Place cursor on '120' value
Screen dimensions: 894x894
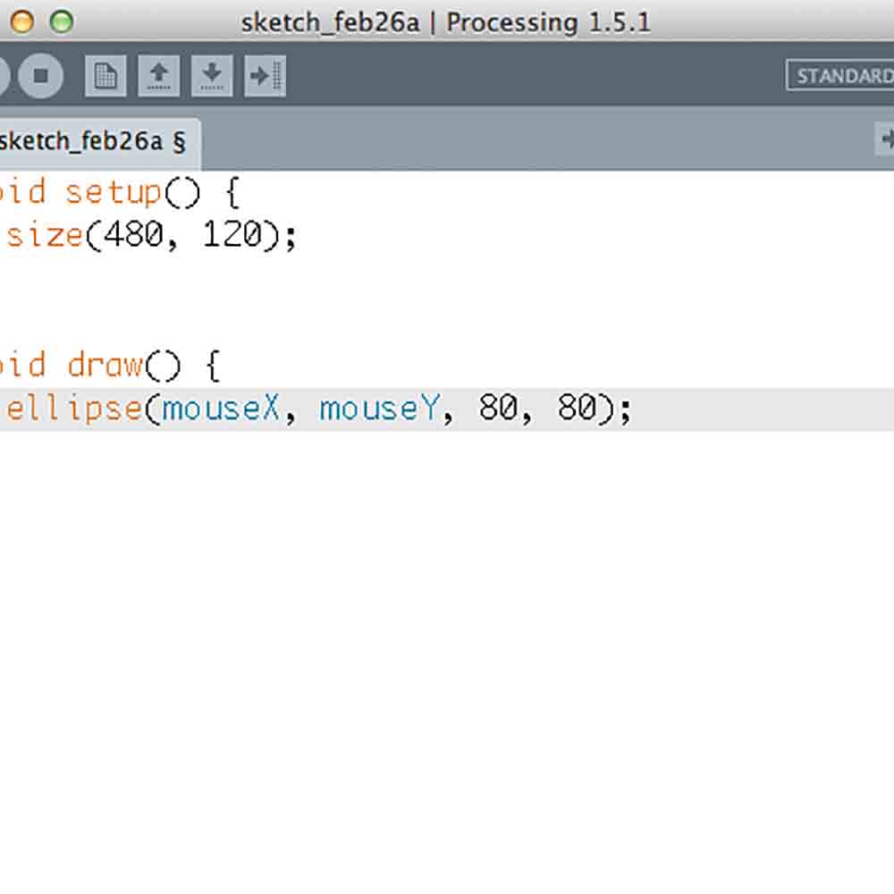point(232,235)
